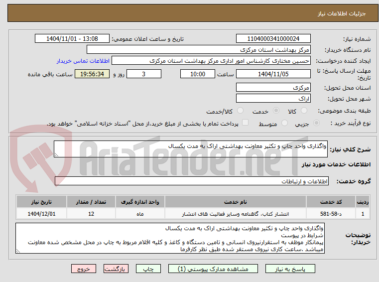Click the row number cell '1'
Image resolution: width=379 pixels, height=282 pixels.
[x=363, y=214]
